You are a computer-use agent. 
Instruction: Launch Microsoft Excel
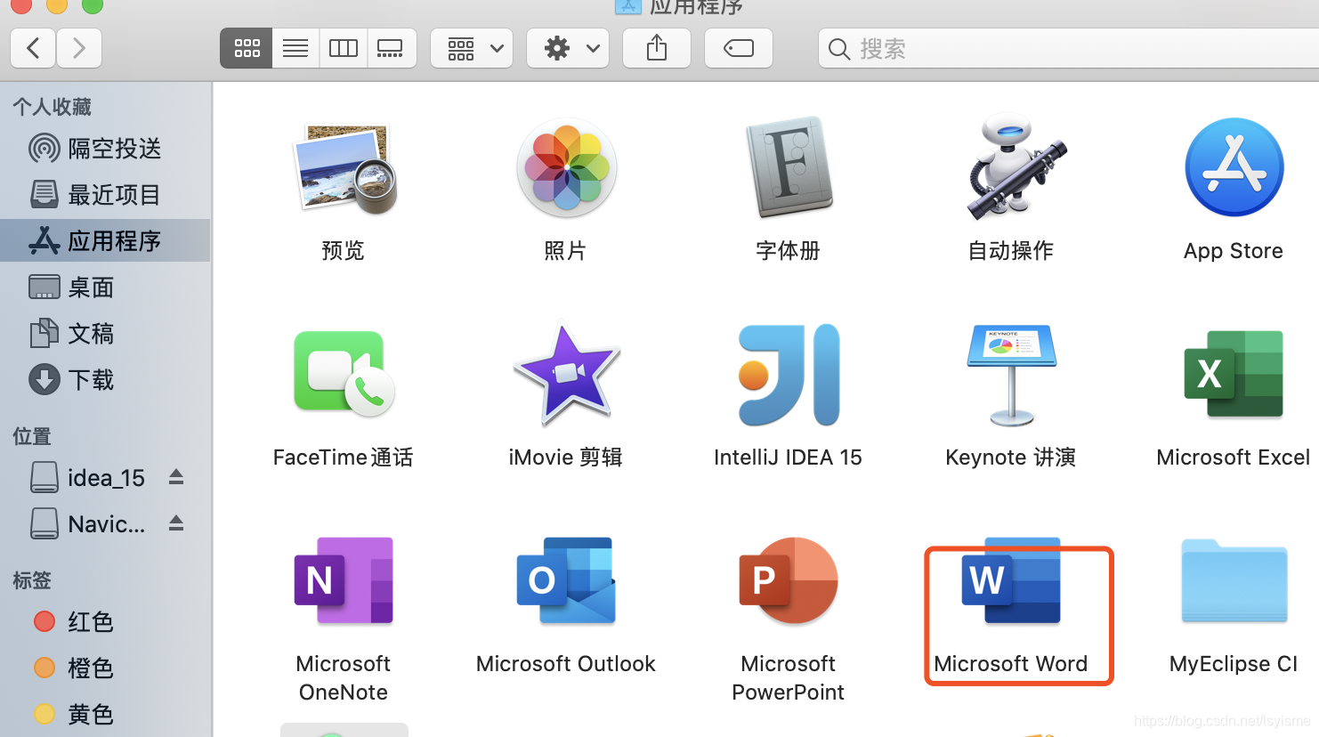point(1233,374)
